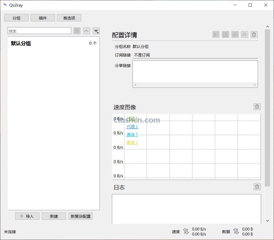The width and height of the screenshot is (274, 240).
Task: Open the JSON code editor icon
Action: (x=235, y=34)
